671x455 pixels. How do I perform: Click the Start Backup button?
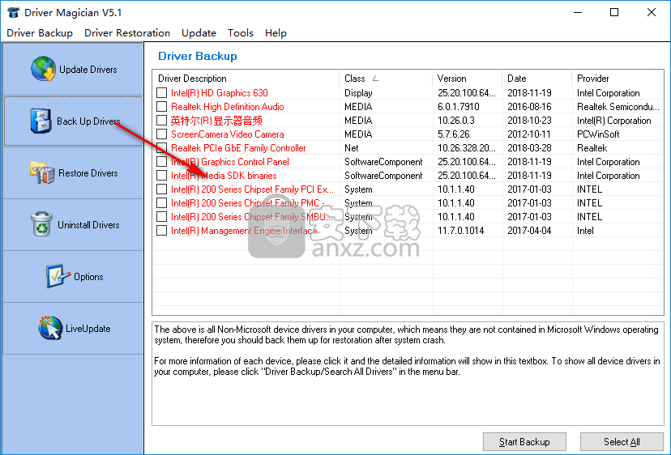click(524, 442)
